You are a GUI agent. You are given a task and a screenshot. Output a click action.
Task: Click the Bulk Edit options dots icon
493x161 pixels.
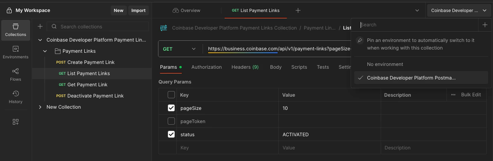pyautogui.click(x=453, y=95)
